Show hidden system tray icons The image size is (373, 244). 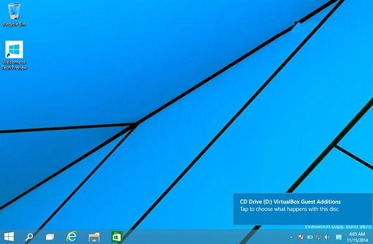(291, 237)
